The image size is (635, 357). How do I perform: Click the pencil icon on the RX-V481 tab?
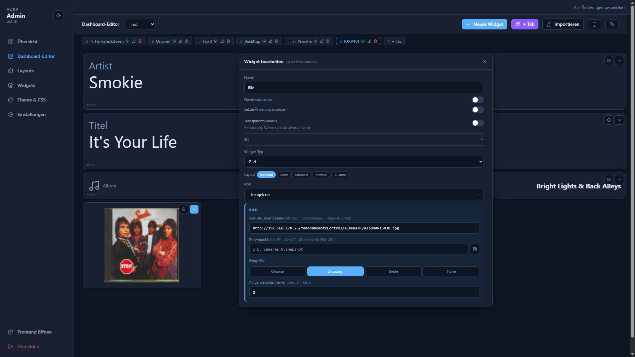pyautogui.click(x=369, y=41)
